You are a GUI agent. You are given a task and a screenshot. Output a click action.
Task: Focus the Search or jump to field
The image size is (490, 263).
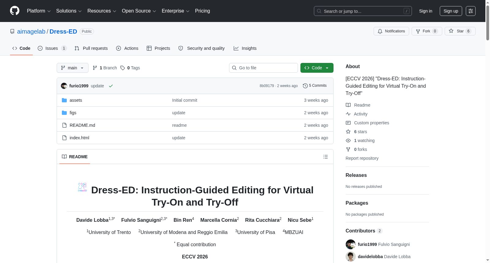363,11
